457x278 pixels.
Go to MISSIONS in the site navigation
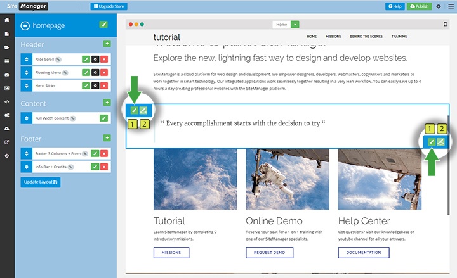tap(333, 37)
